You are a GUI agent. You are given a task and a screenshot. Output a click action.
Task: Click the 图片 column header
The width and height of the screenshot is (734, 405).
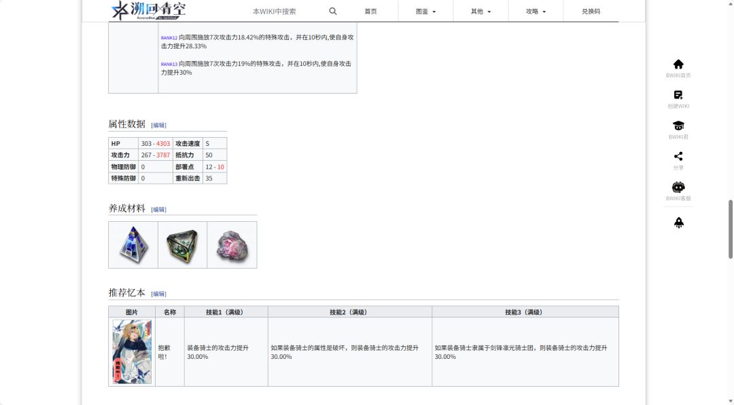click(x=132, y=312)
